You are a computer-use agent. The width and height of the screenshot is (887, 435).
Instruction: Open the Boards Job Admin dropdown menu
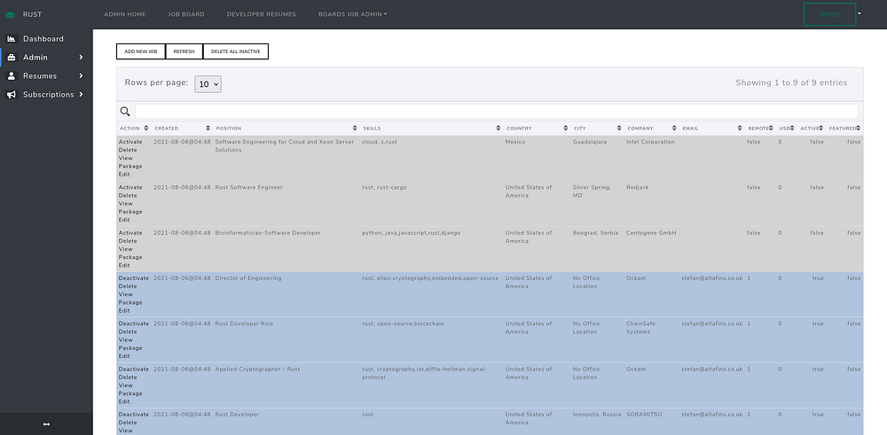click(x=352, y=14)
